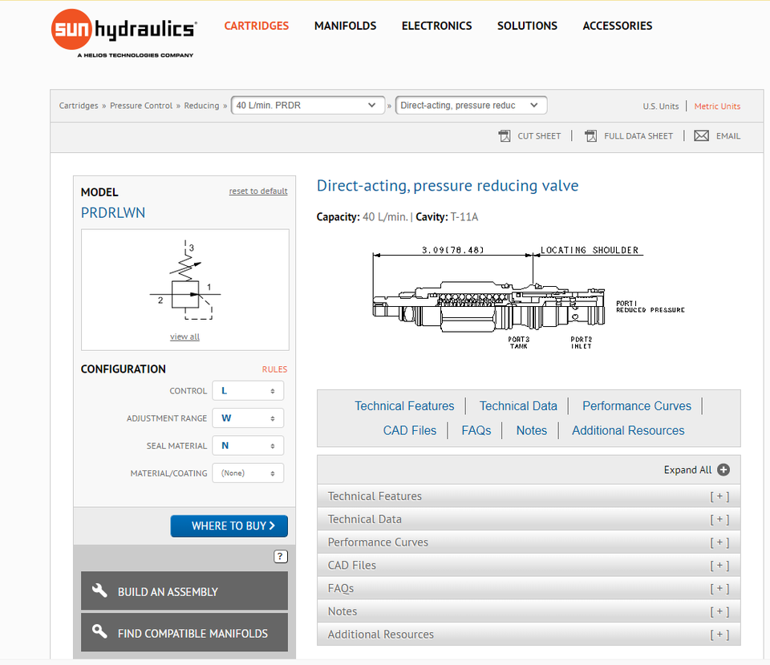The width and height of the screenshot is (770, 665).
Task: Open the CARTRIDGES menu
Action: pyautogui.click(x=257, y=26)
